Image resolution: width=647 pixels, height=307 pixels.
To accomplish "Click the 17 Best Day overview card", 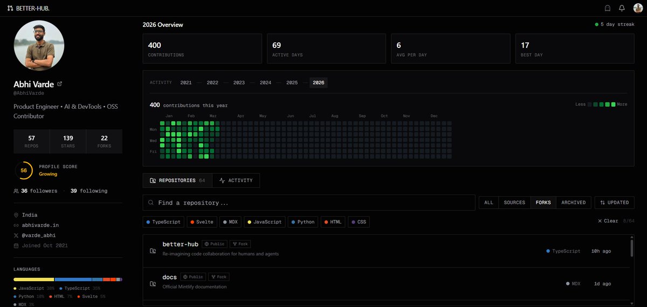I will [x=575, y=49].
